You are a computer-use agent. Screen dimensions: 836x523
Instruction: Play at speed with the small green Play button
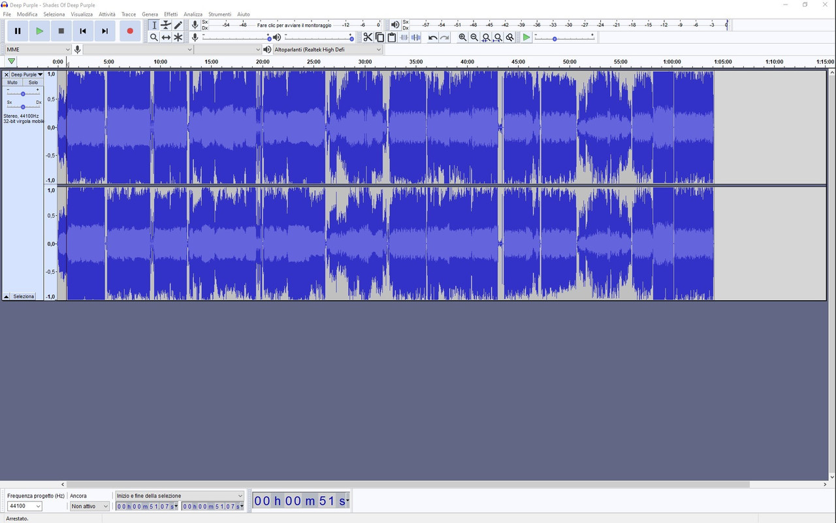[x=526, y=37]
